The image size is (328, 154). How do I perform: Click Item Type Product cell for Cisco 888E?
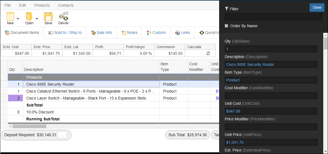(x=174, y=84)
